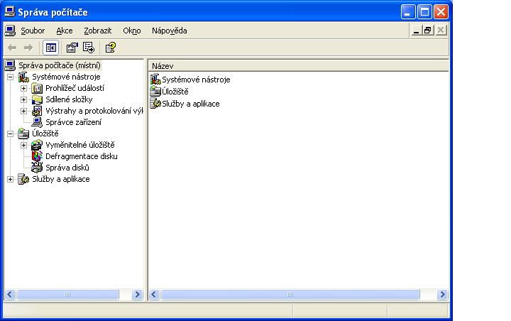511x321 pixels.
Task: Collapse the Úložiště tree node
Action: (11, 134)
